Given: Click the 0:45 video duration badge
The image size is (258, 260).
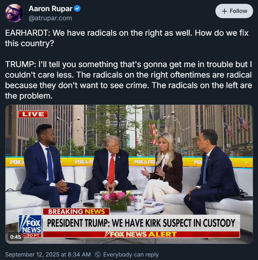Looking at the screenshot, I should point(16,237).
